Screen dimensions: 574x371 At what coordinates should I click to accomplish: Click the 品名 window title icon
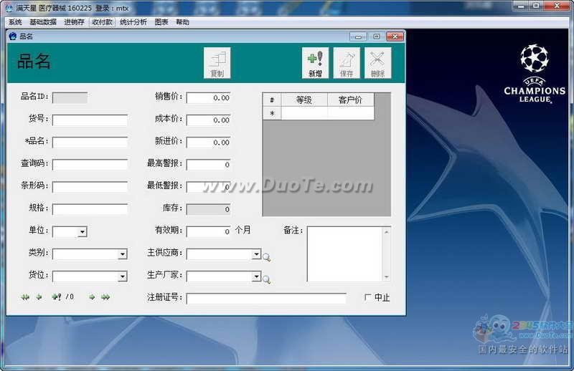click(13, 37)
